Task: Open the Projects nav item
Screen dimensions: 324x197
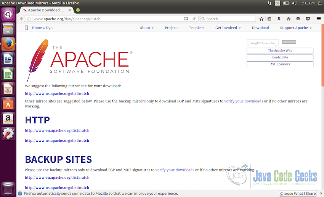Action: click(x=172, y=28)
